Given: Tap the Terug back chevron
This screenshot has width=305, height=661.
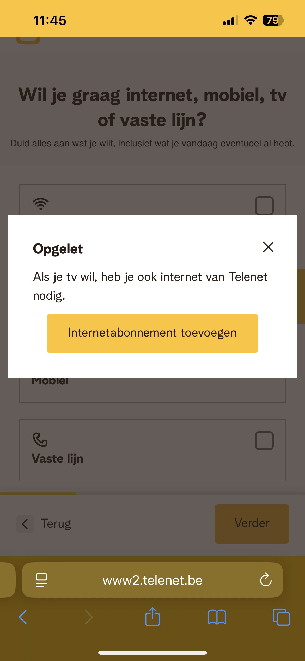Looking at the screenshot, I should 25,524.
